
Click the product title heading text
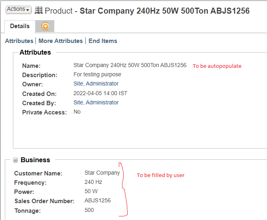click(x=164, y=11)
